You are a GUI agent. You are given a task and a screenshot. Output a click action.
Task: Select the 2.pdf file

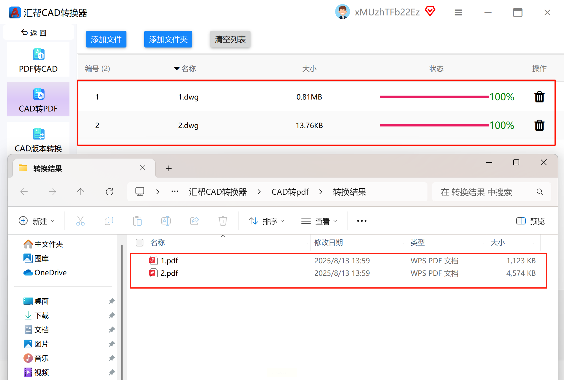click(x=169, y=273)
